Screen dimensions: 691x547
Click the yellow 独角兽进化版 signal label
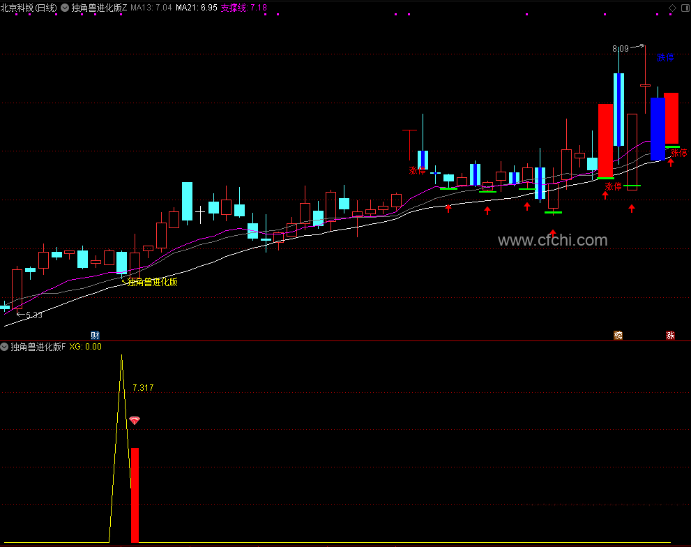click(153, 282)
